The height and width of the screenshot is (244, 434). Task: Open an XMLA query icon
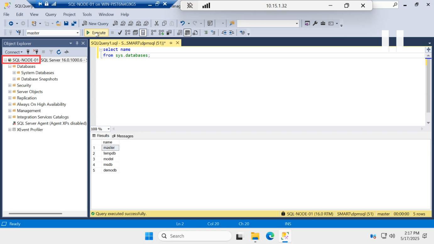(138, 23)
